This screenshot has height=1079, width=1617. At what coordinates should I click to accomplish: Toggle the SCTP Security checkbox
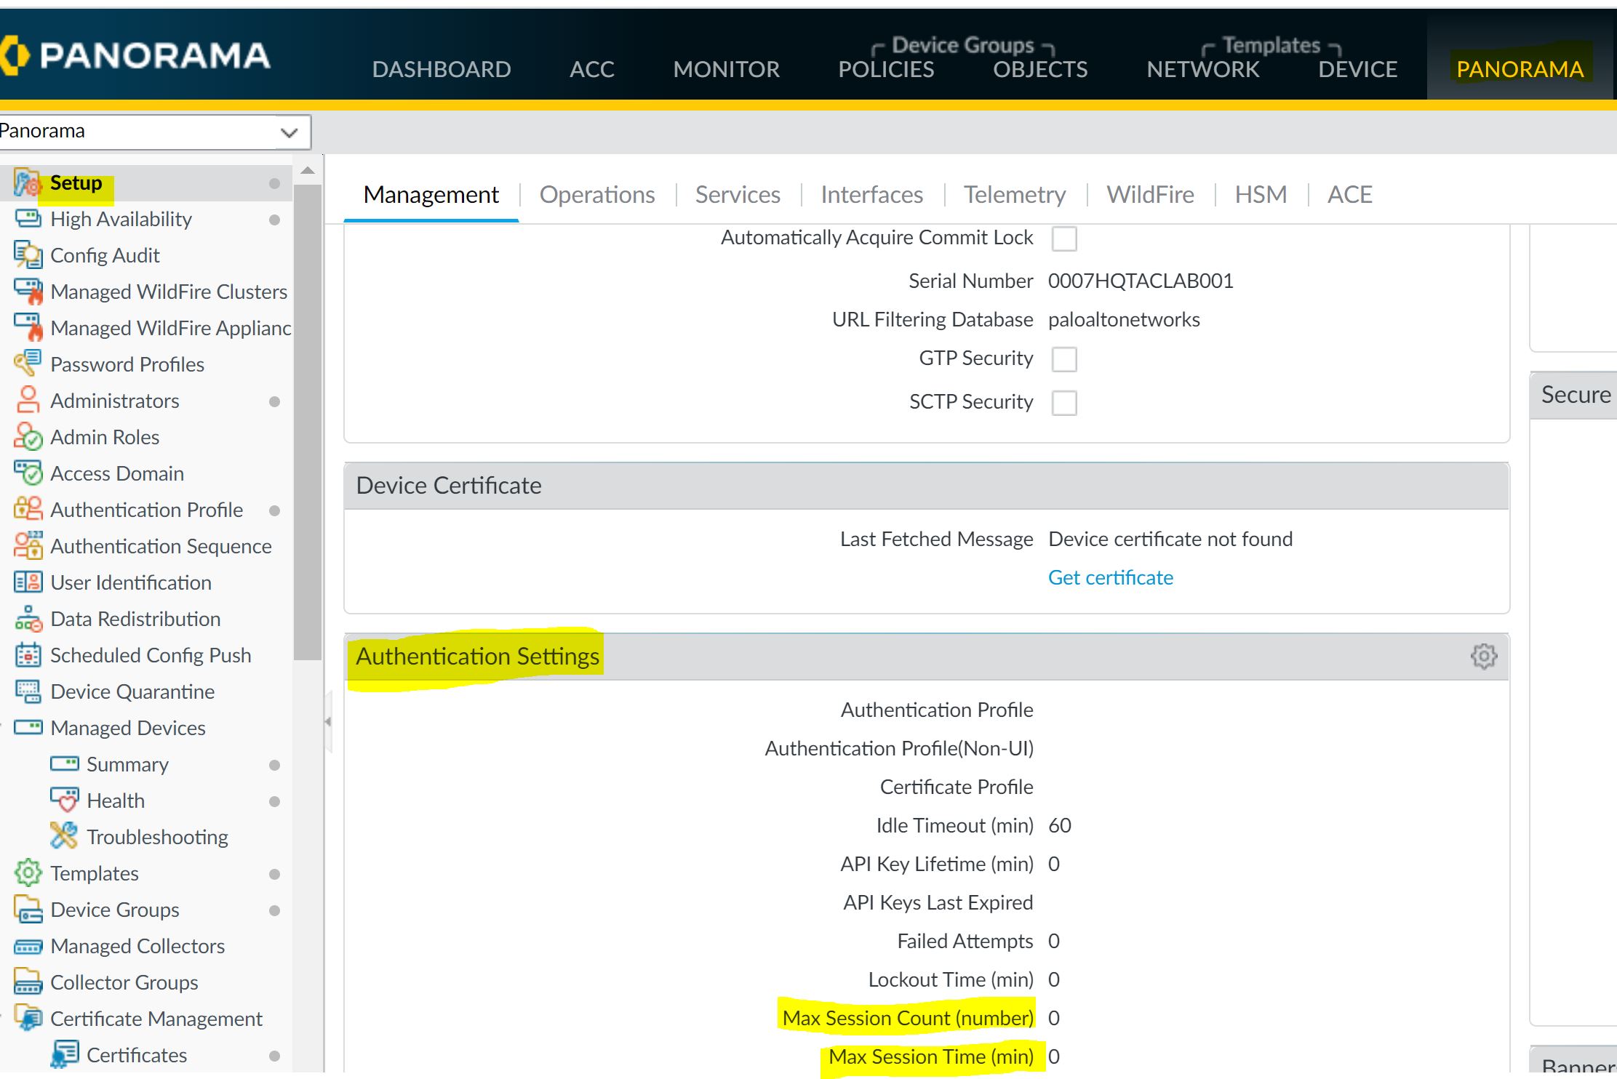point(1063,402)
